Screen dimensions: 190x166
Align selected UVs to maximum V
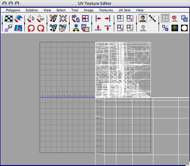(x=108, y=28)
